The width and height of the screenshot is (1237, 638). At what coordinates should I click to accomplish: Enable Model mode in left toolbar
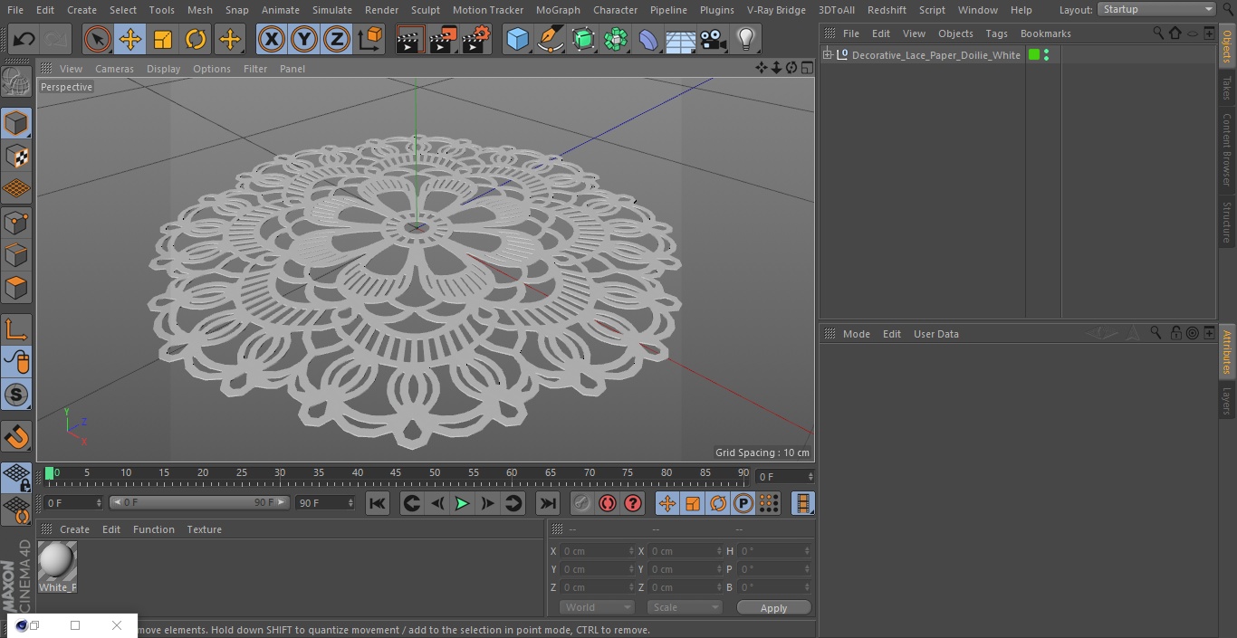(16, 123)
